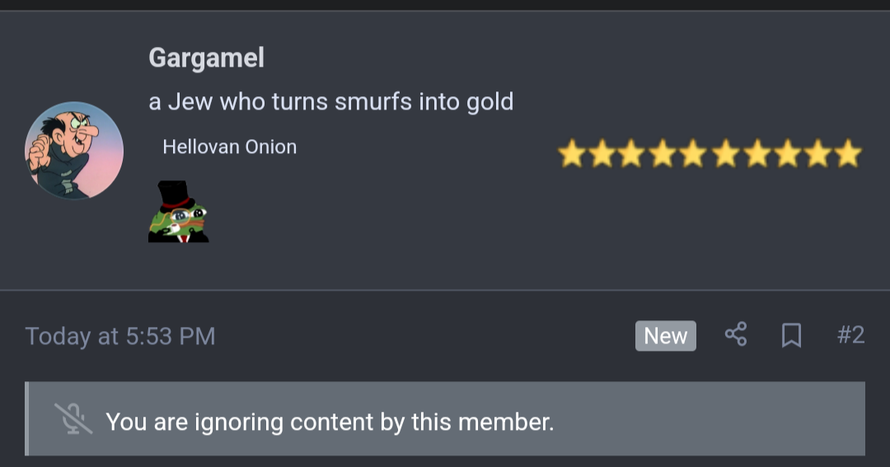Click the user title line under Gargamel
Image resolution: width=890 pixels, height=467 pixels.
(330, 102)
